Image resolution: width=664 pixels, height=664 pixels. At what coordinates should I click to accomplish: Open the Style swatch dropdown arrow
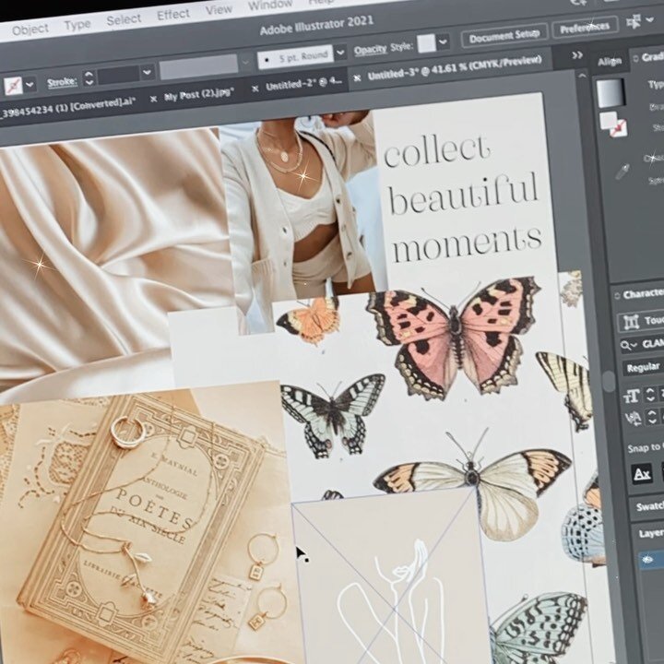[x=444, y=41]
